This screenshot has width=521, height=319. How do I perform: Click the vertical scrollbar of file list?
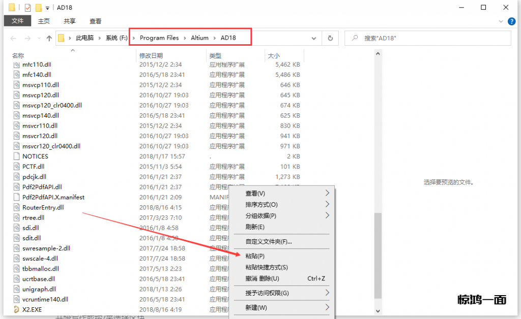tap(377, 254)
